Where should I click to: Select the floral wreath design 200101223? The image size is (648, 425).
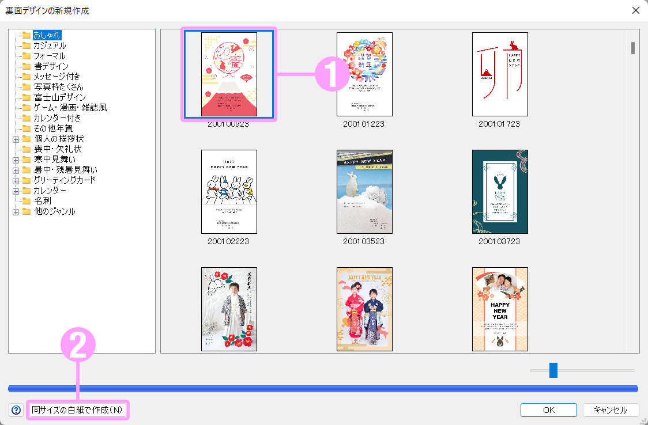tap(364, 74)
